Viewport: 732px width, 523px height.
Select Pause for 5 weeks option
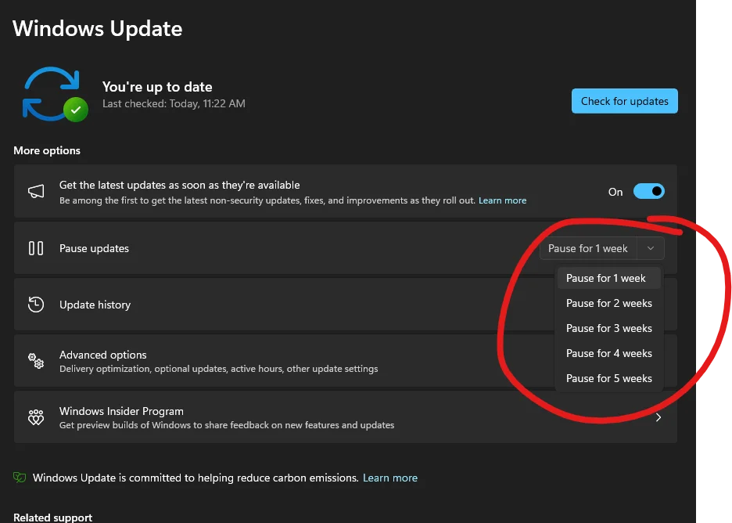608,379
